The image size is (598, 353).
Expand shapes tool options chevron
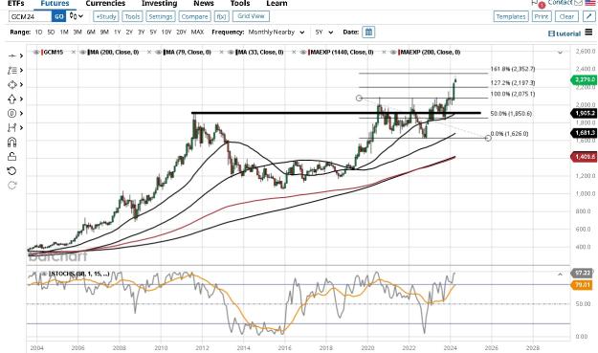point(21,84)
